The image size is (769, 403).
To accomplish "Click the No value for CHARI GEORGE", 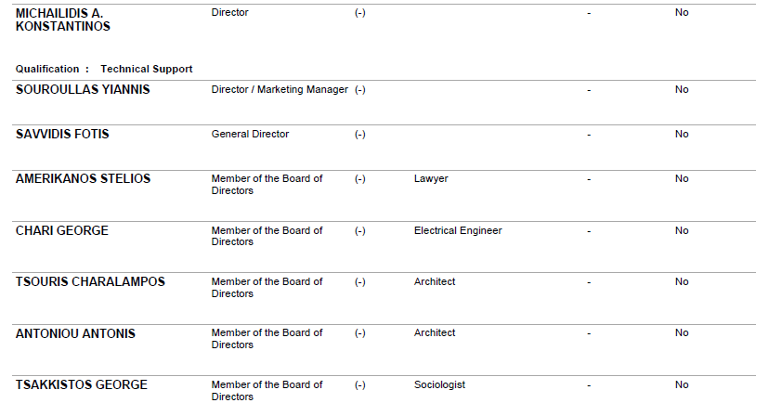I will [682, 230].
